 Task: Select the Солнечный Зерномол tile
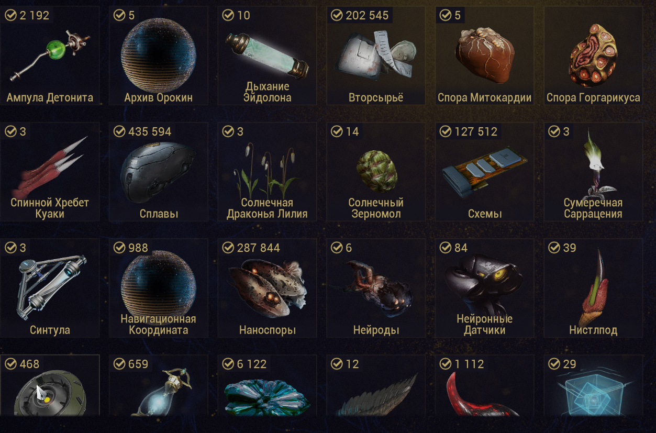pyautogui.click(x=376, y=172)
